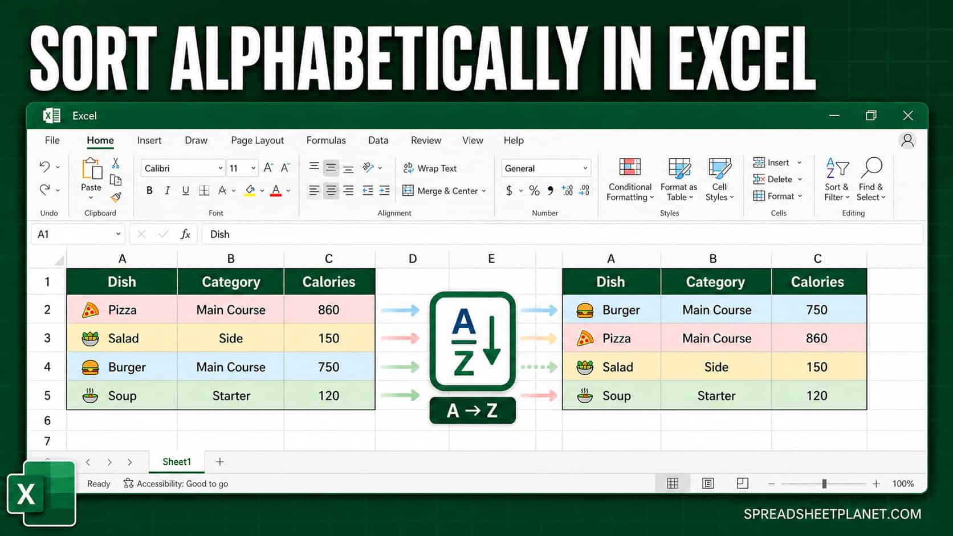Open the account profile icon
Viewport: 953px width, 536px height.
pyautogui.click(x=907, y=140)
